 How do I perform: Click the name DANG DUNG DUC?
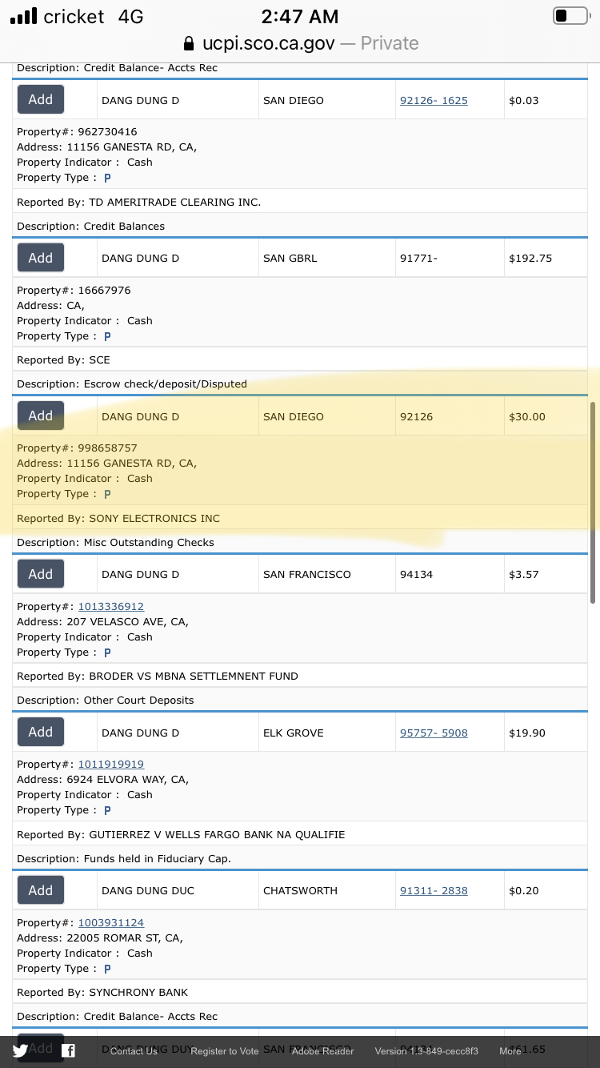click(148, 890)
